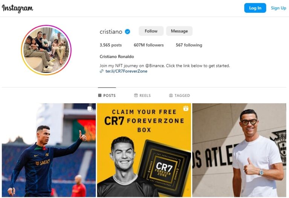Open the white t-shirt thumbs-up post
The width and height of the screenshot is (289, 198).
[239, 150]
